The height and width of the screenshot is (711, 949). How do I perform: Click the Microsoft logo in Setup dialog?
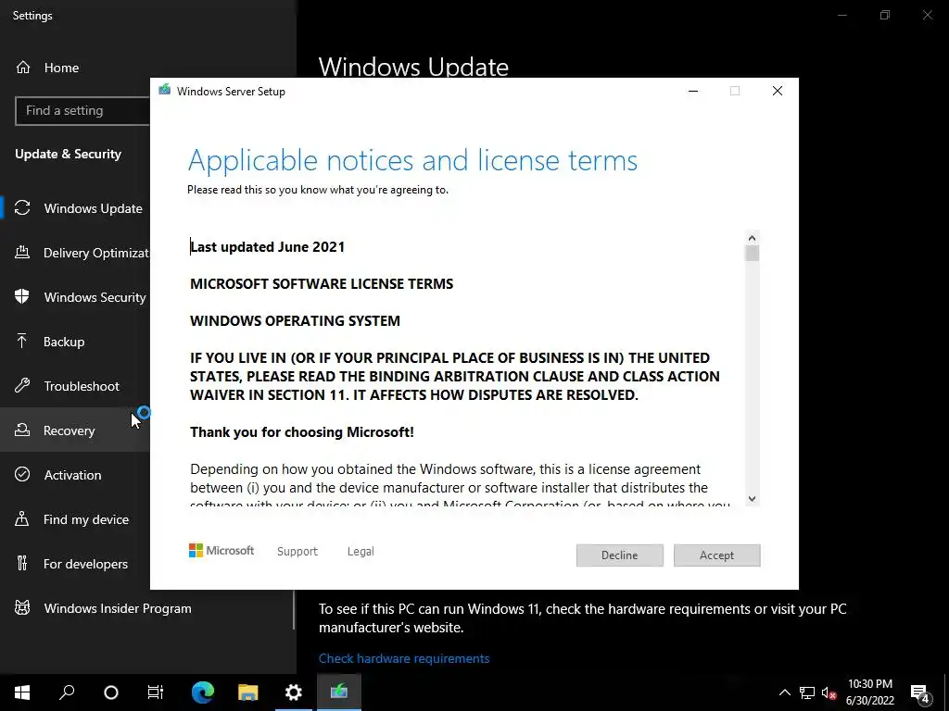221,550
